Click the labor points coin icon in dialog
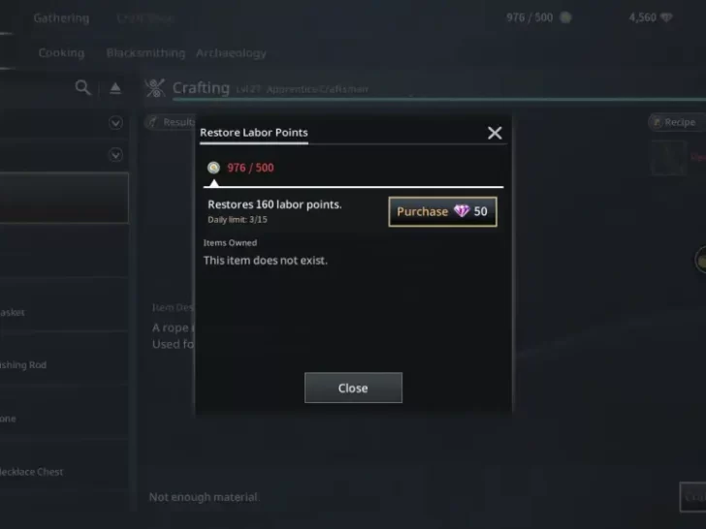Viewport: 706px width, 529px height. coord(213,168)
